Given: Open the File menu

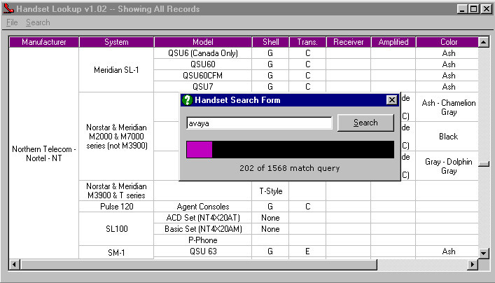Looking at the screenshot, I should 12,22.
